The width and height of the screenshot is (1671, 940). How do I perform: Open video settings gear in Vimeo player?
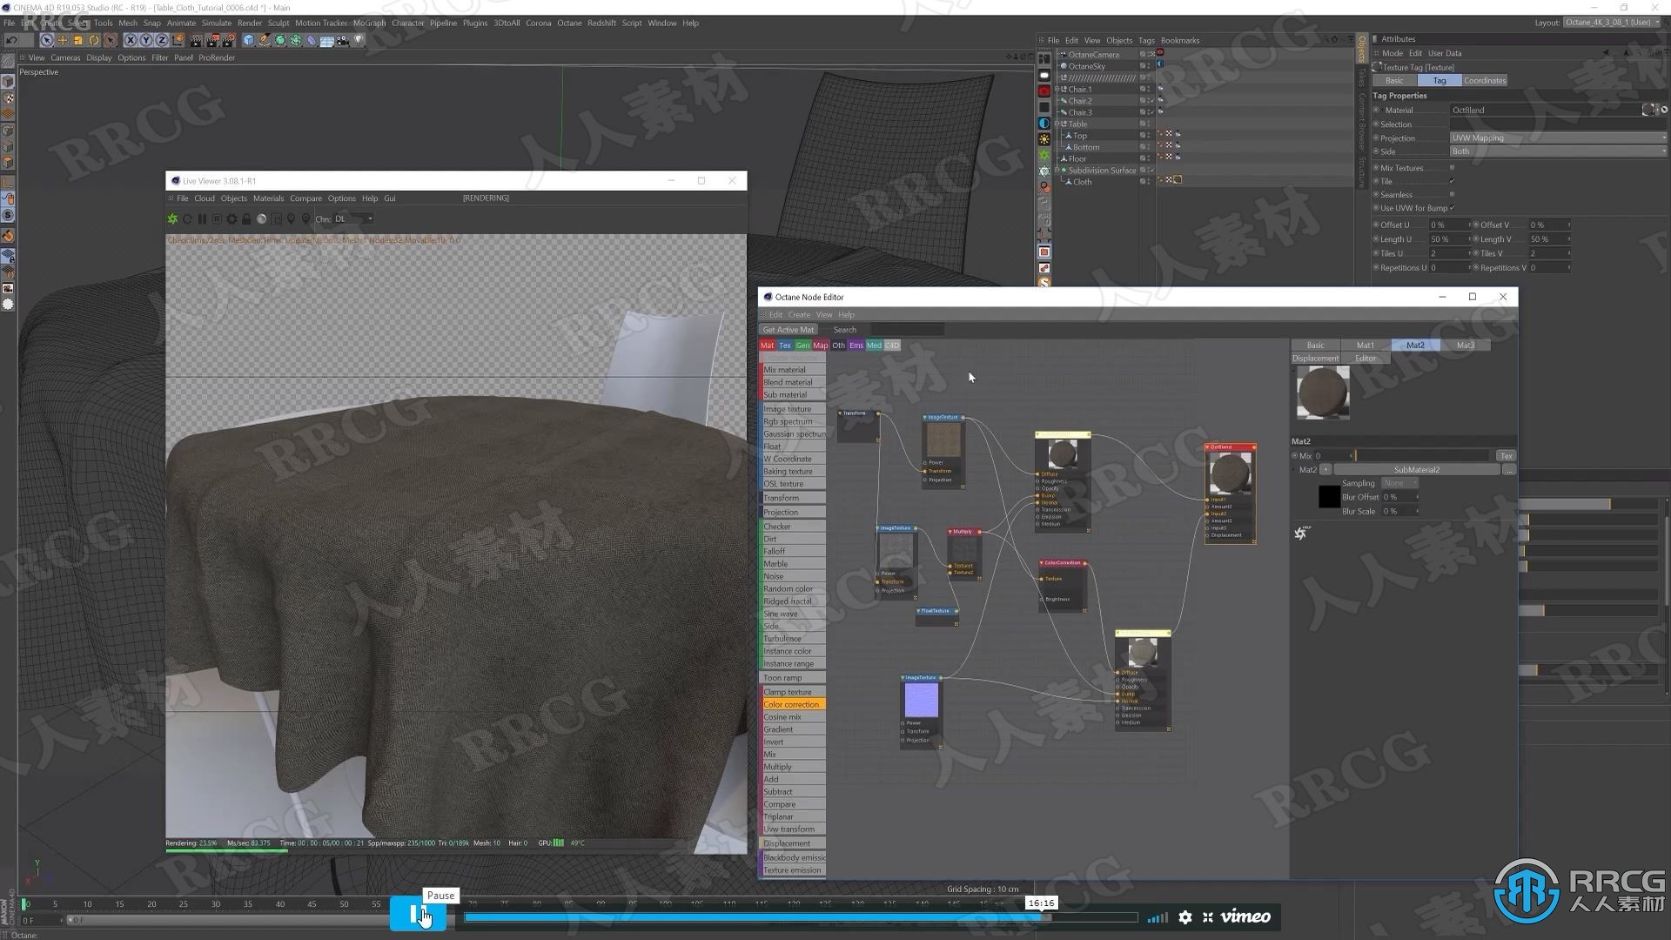(1185, 917)
